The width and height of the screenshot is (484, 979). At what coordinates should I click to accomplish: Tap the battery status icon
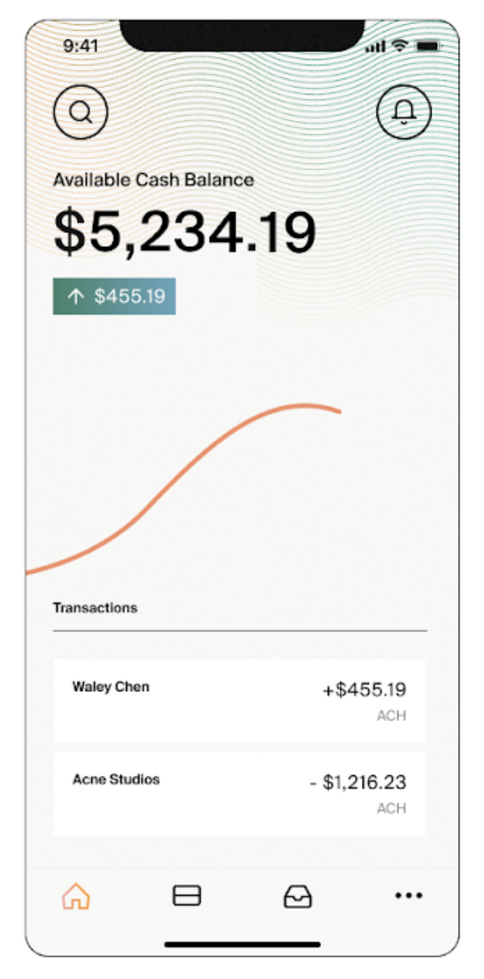[427, 46]
